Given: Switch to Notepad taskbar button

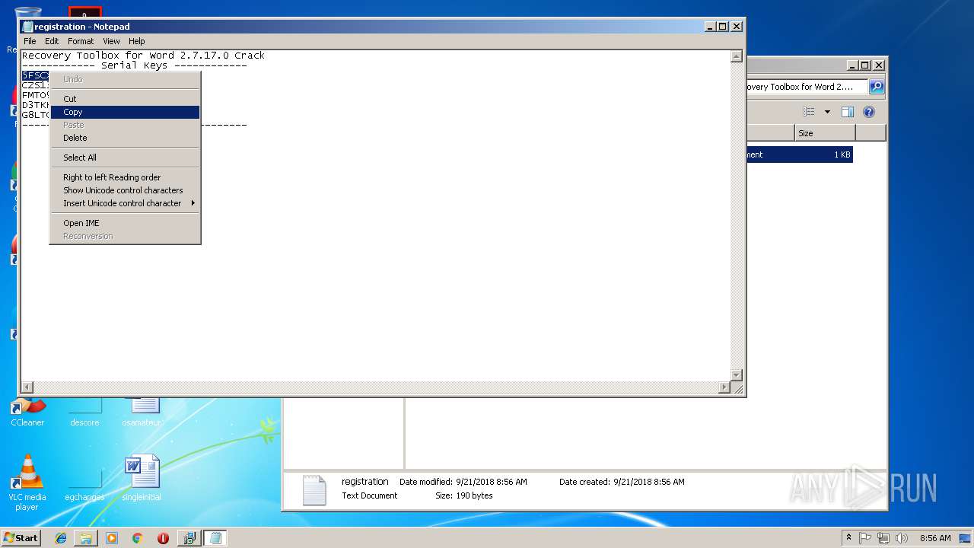Looking at the screenshot, I should tap(215, 538).
